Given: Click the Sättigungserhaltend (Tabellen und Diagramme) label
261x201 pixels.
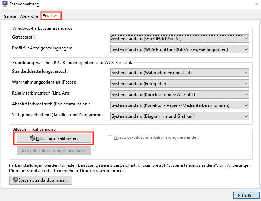Looking at the screenshot, I should tap(58, 115).
